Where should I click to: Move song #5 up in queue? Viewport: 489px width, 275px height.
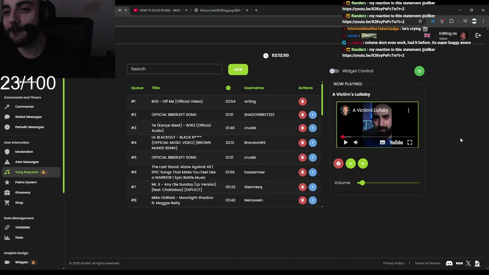click(x=313, y=157)
